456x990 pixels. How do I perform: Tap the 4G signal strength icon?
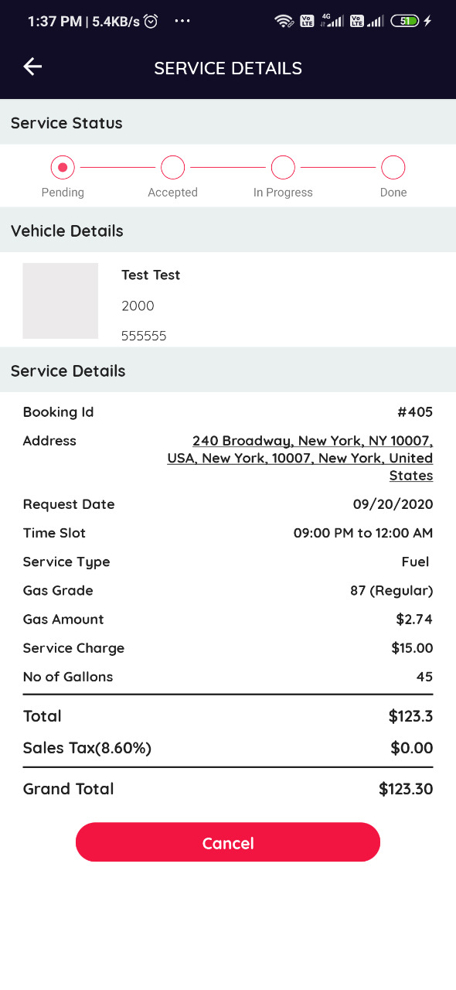click(332, 21)
